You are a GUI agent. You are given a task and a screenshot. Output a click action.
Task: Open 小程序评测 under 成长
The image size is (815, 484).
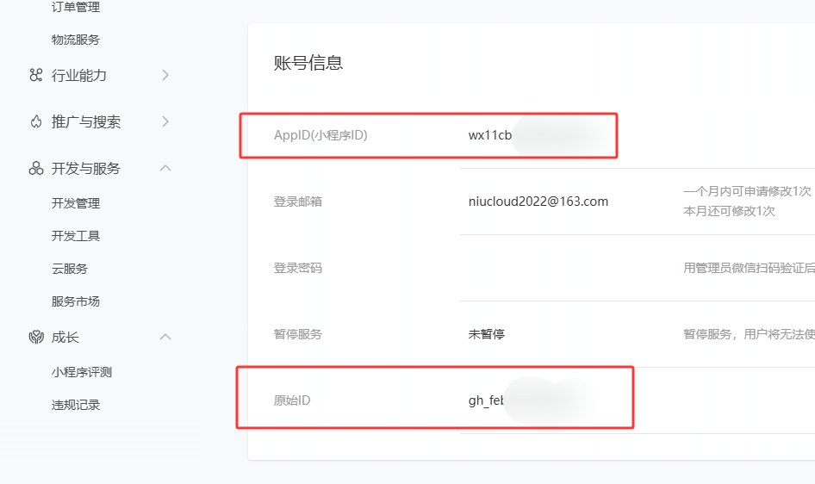point(82,372)
